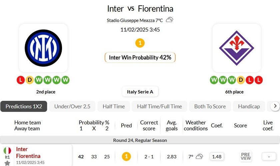Screen dimensions: 280x166
Task: Open the match PRE VIEW button
Action: click(x=246, y=156)
